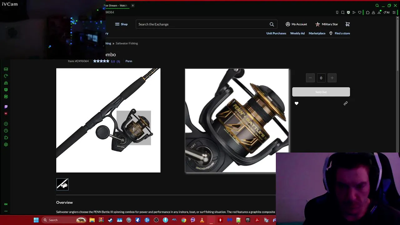The image size is (400, 225).
Task: Open Unit Purchases link
Action: 276,33
